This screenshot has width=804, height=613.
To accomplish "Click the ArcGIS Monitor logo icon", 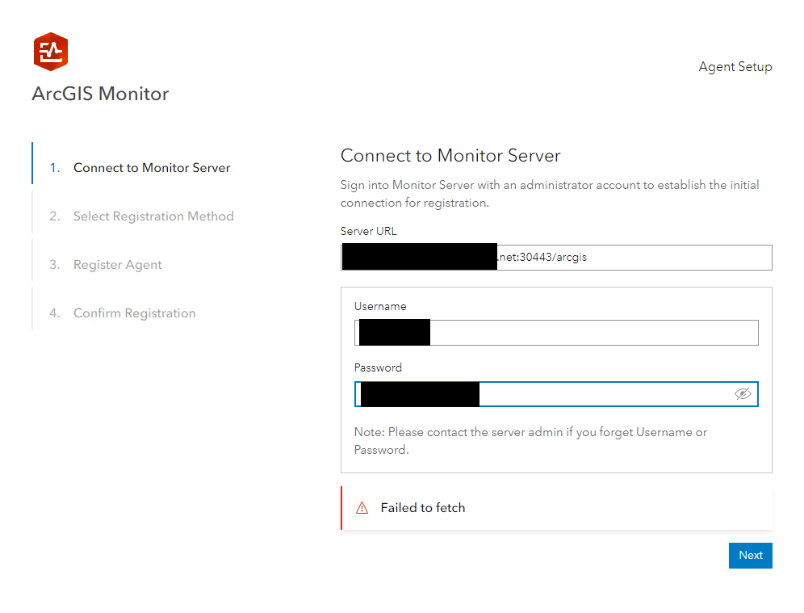I will point(50,52).
